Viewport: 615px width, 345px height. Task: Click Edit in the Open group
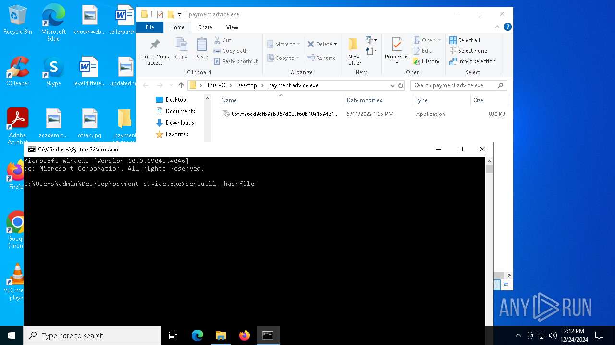422,51
